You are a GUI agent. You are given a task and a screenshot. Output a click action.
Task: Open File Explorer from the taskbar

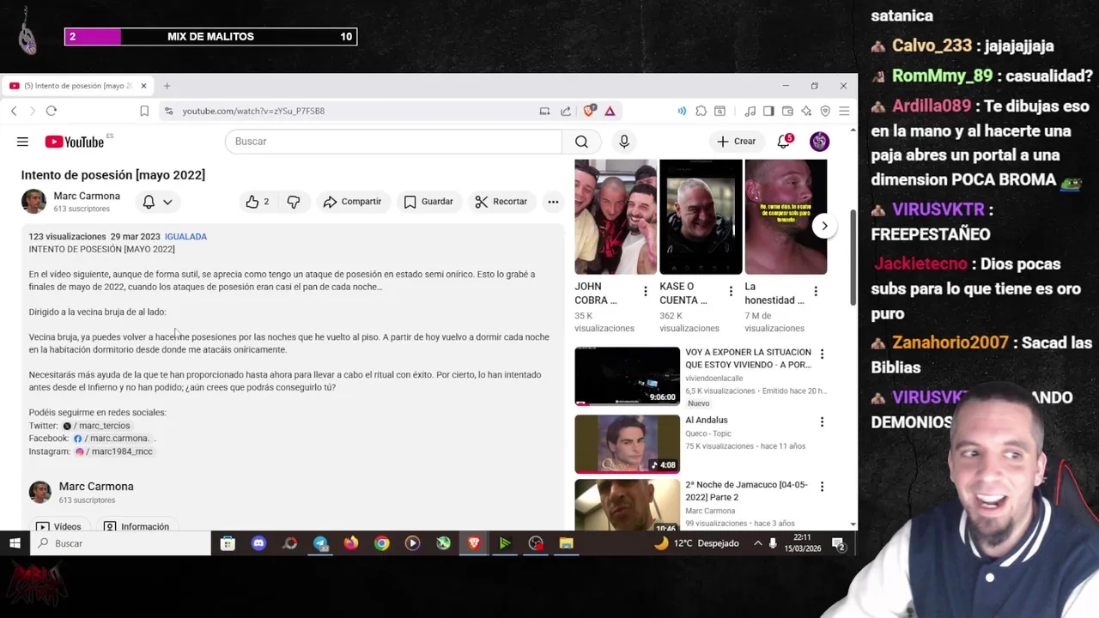tap(566, 543)
